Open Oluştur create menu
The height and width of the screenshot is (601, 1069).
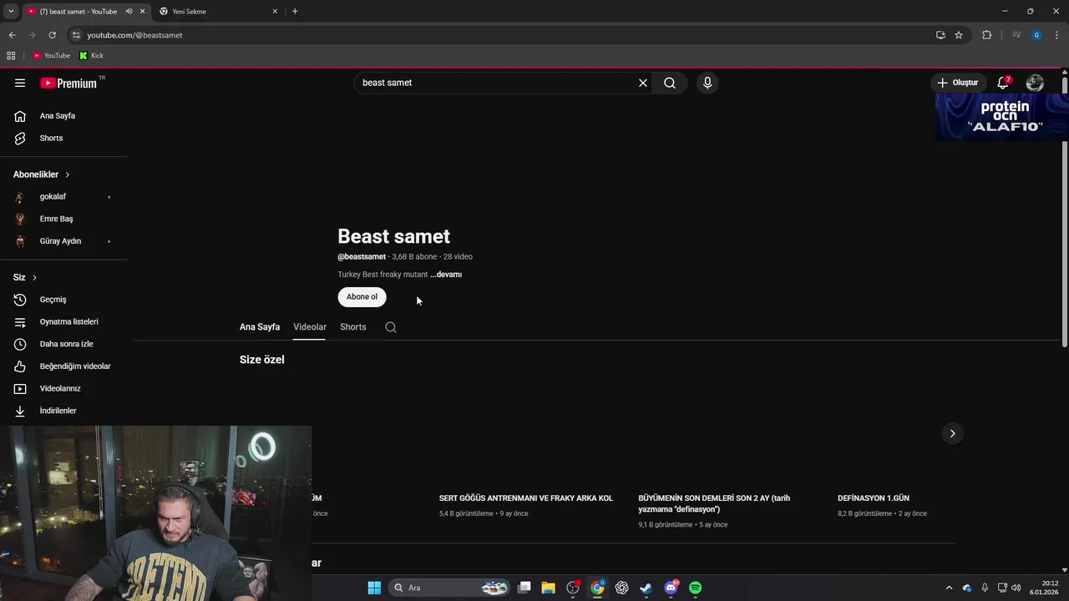pyautogui.click(x=957, y=83)
